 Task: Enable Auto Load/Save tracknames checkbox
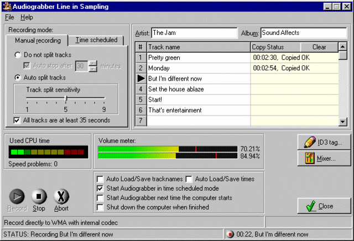click(100, 179)
